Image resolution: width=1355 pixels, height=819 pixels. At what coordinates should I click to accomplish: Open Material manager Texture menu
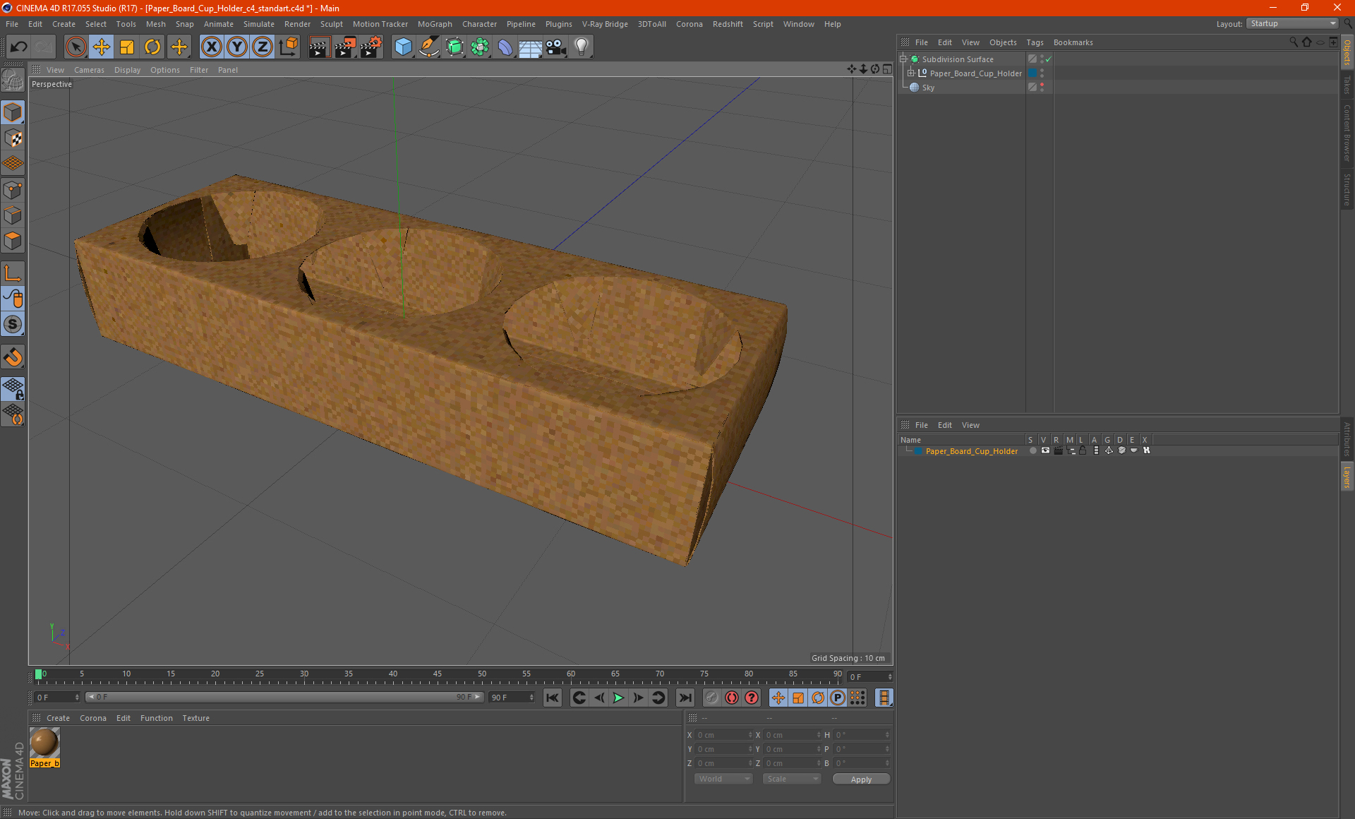click(x=195, y=718)
